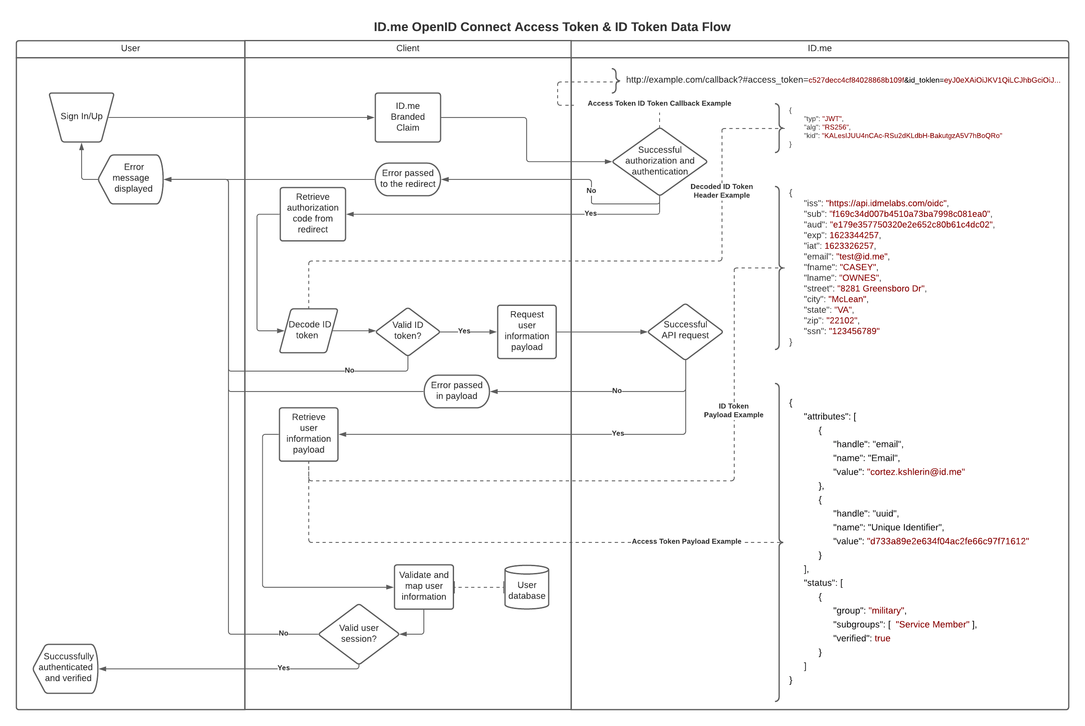Select the "subgroups" Service Member line

(x=905, y=624)
